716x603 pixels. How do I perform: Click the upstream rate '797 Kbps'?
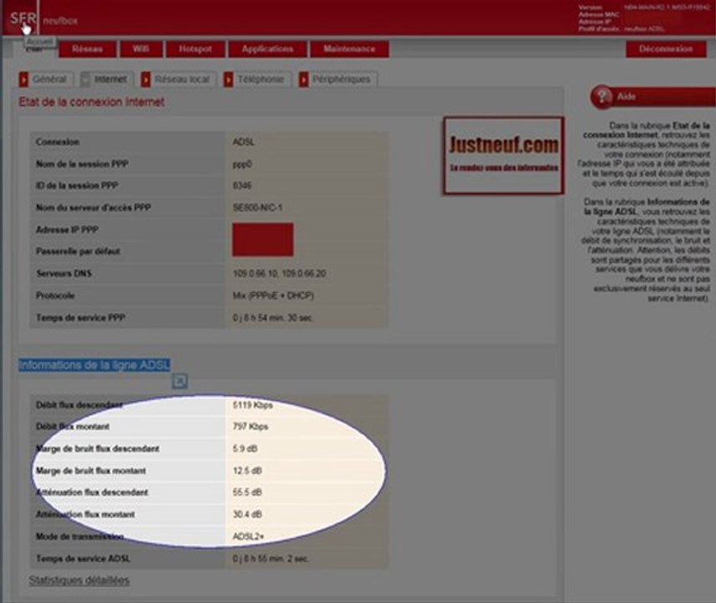tap(250, 426)
